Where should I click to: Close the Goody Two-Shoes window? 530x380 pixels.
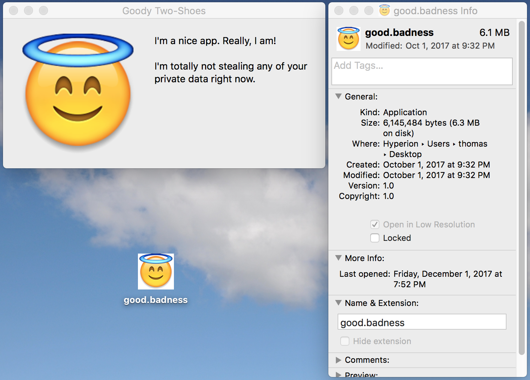coord(13,10)
